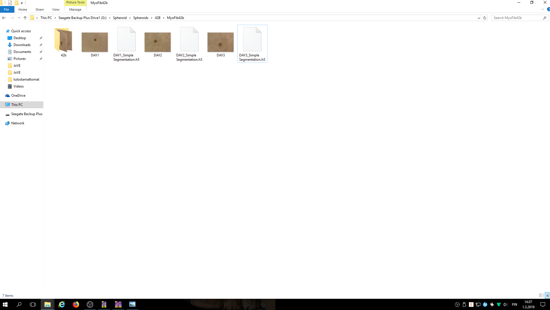Open volume control in system tray

point(506,305)
